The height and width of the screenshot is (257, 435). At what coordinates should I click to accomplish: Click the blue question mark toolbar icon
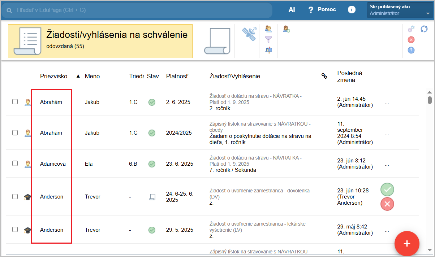[x=411, y=50]
